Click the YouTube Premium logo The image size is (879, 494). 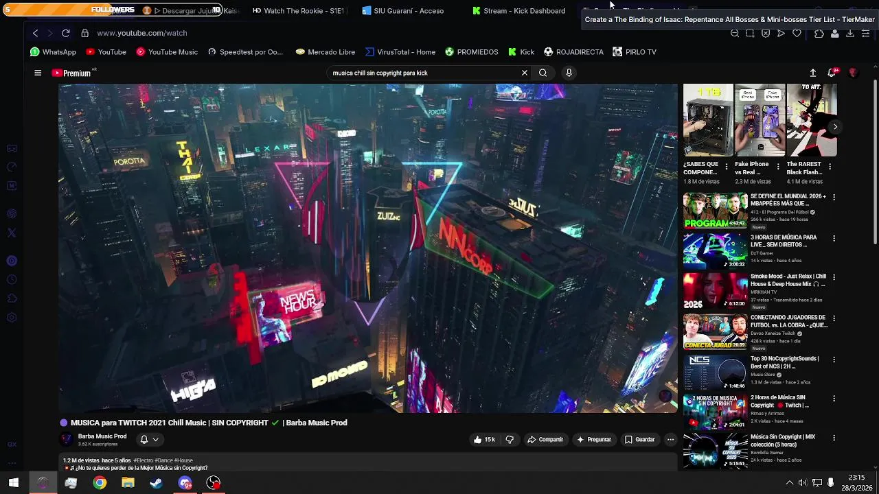click(71, 73)
